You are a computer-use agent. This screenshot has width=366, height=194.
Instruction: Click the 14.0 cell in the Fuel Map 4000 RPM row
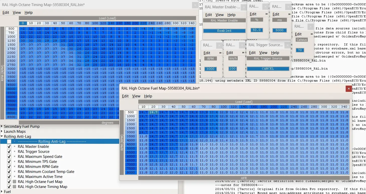tap(173, 140)
